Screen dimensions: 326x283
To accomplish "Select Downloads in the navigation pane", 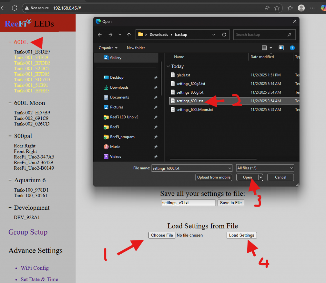I will pyautogui.click(x=119, y=87).
